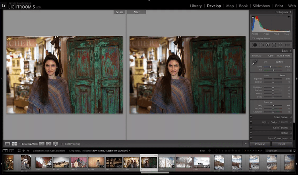Select main window display button 1
Viewport: 298px width, 175px height.
[x=5, y=151]
